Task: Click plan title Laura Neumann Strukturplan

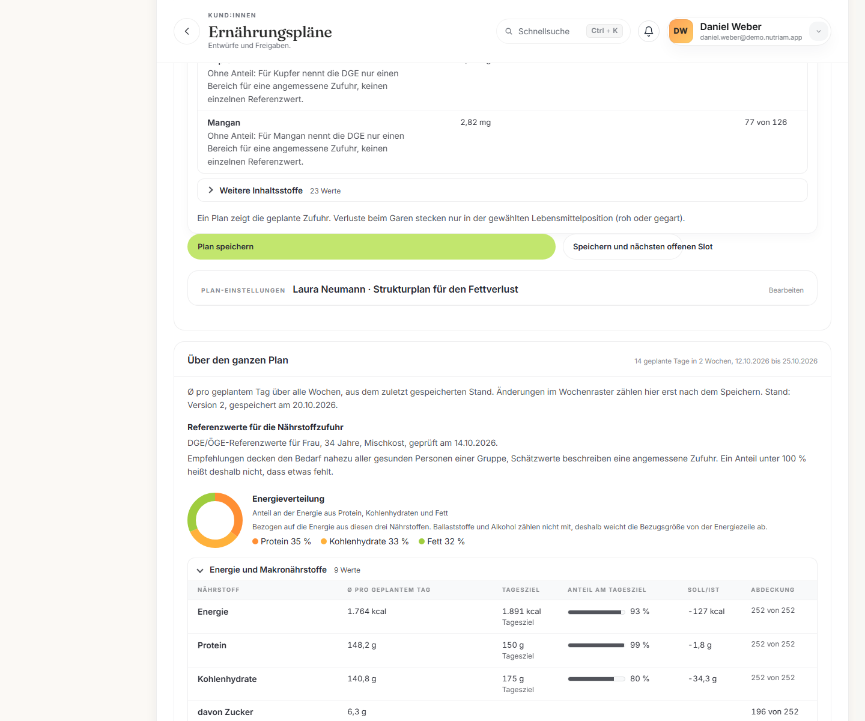Action: (x=405, y=290)
